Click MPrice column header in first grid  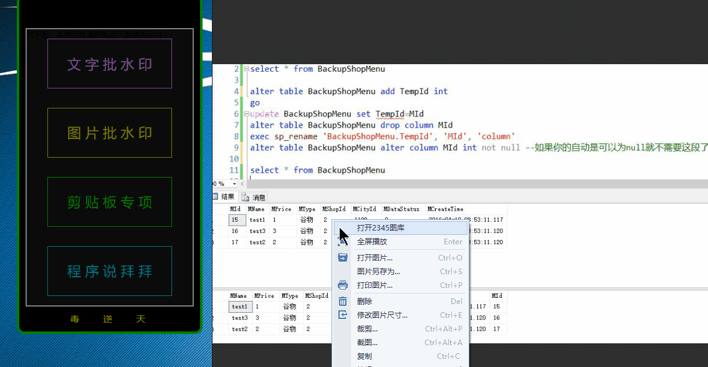[282, 209]
